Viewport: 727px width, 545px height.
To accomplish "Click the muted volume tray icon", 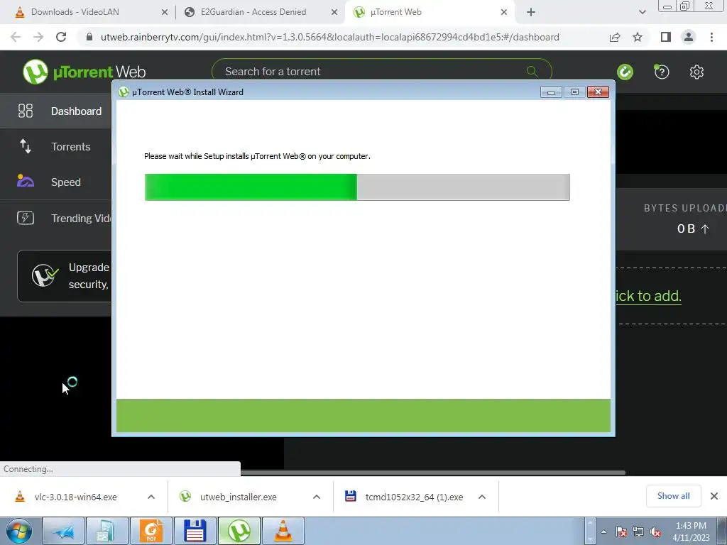I will [655, 532].
